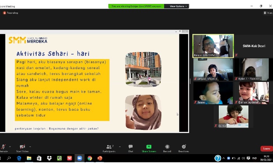Click the green 'You are viewing' screen banner
The image size is (273, 165).
[x=136, y=6]
